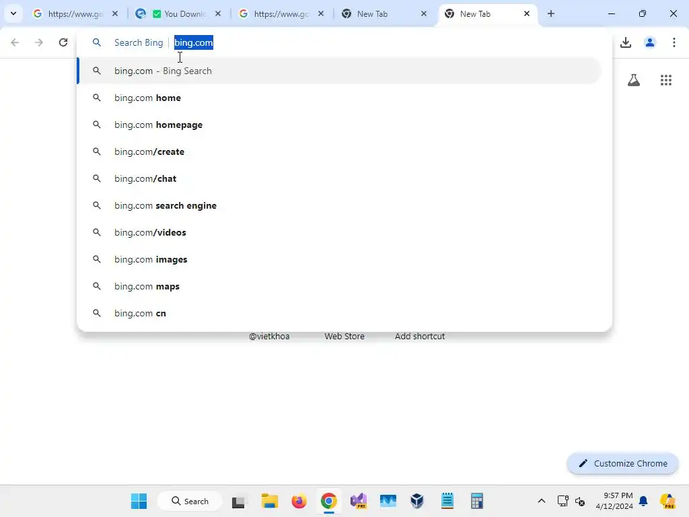Reload the page
Image resolution: width=689 pixels, height=517 pixels.
click(63, 42)
